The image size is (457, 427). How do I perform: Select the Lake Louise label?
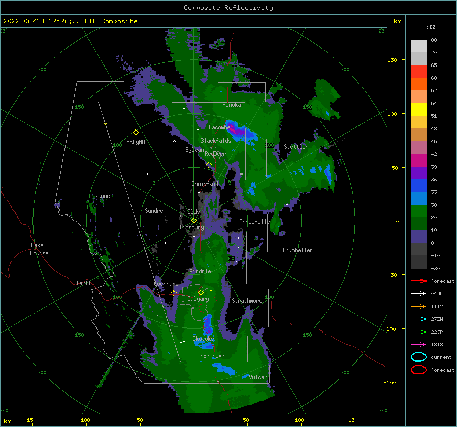coord(39,249)
